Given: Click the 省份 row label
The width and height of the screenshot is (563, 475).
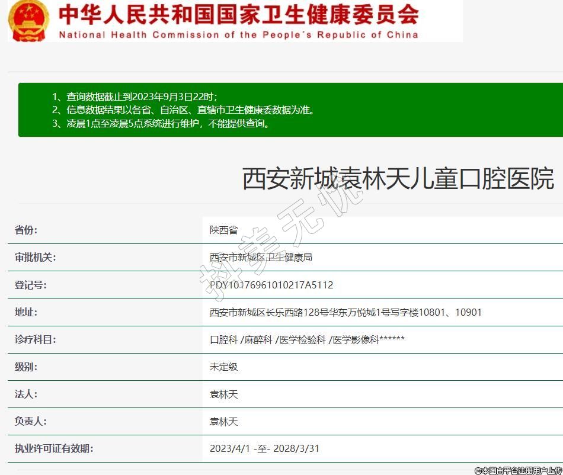Looking at the screenshot, I should (26, 230).
